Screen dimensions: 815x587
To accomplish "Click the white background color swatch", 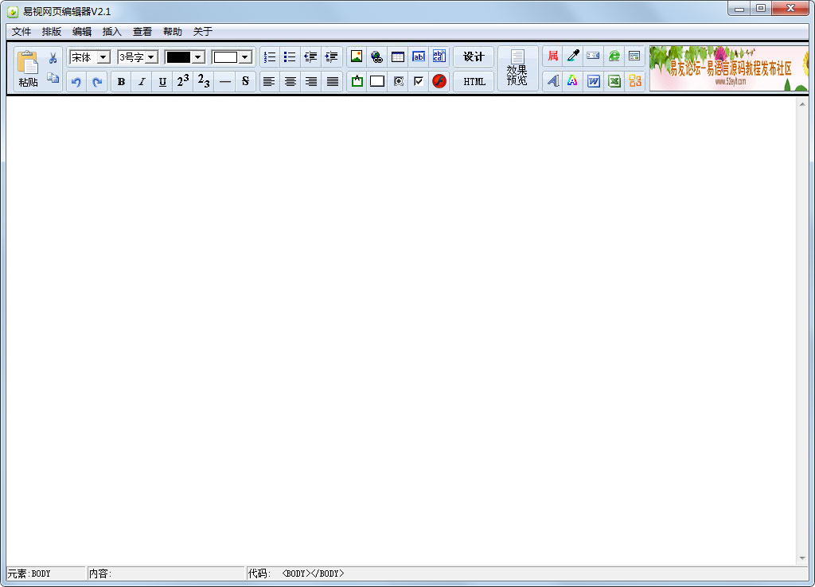I will tap(225, 57).
